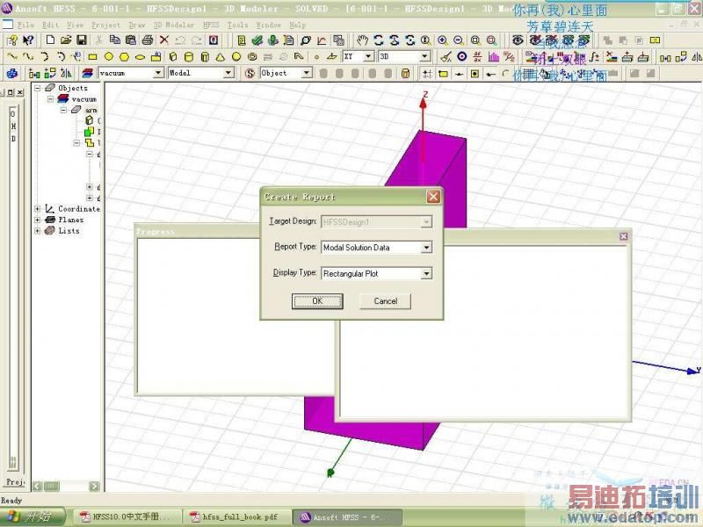Open the View menu
The image size is (703, 527).
pos(75,25)
